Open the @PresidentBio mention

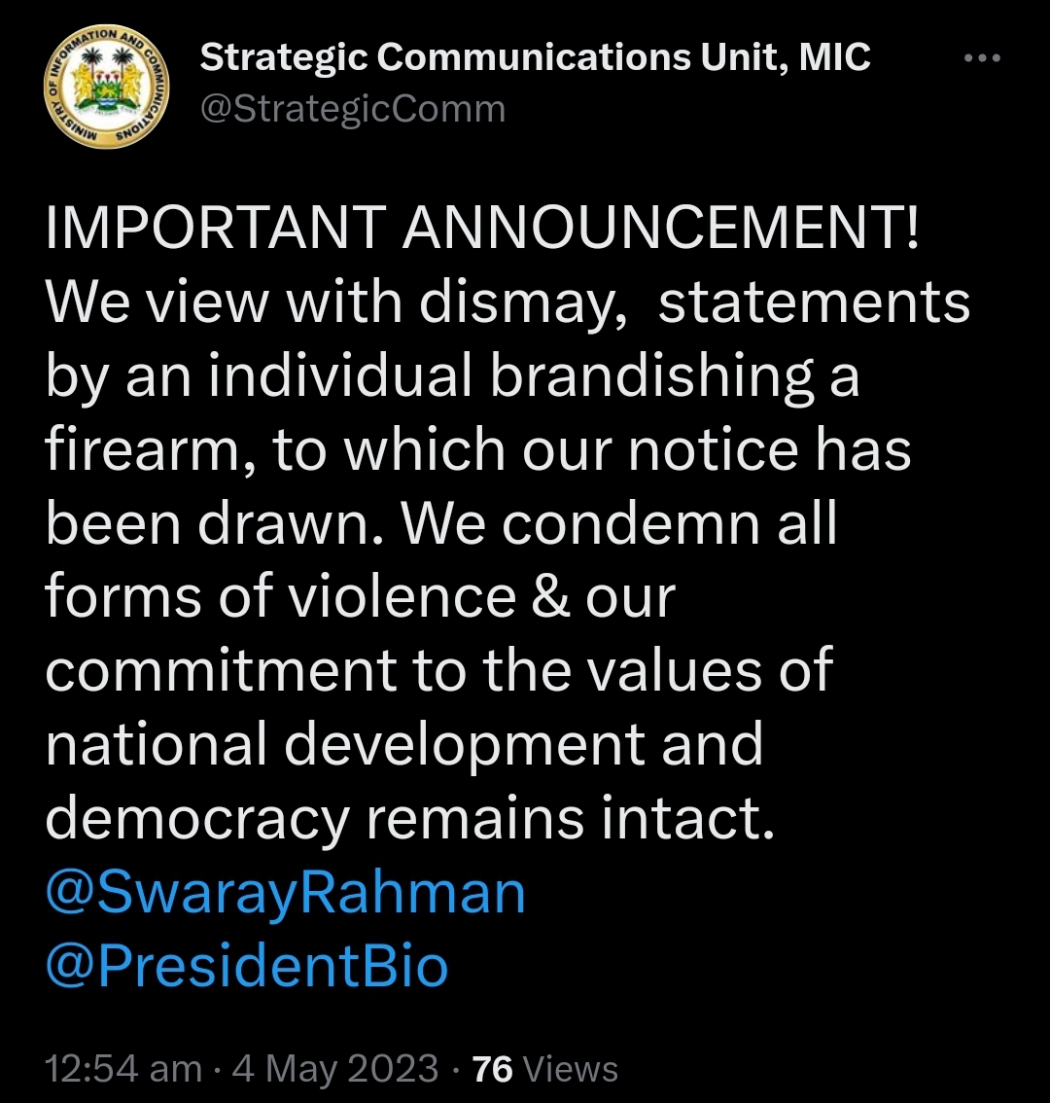click(x=247, y=966)
